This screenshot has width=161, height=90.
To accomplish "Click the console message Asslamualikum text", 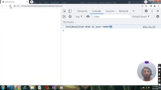I will 89,27.
